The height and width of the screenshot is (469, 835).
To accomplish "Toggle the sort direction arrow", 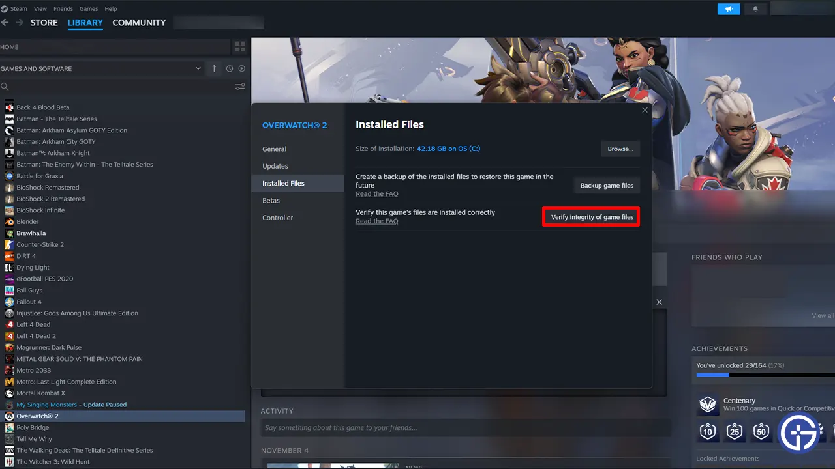I will (x=214, y=68).
